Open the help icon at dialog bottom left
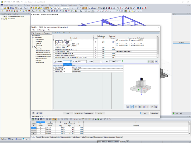The image size is (191, 143). tap(33, 113)
